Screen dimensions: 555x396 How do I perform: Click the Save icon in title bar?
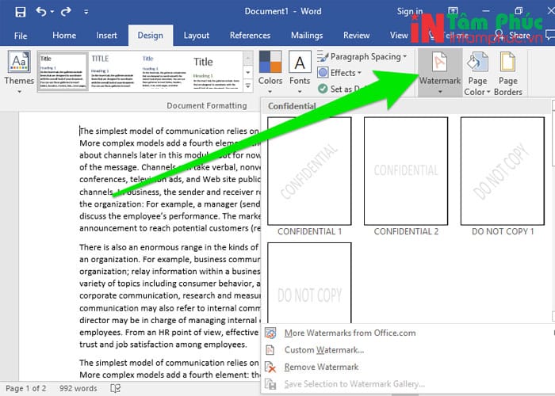pos(20,12)
